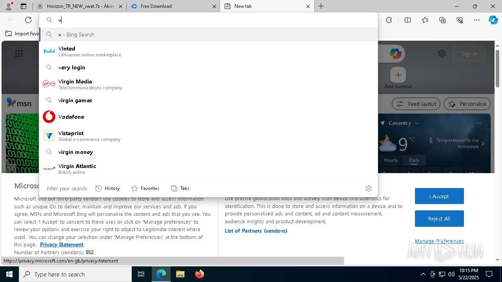Filter search by History
The height and width of the screenshot is (282, 502).
tap(107, 188)
